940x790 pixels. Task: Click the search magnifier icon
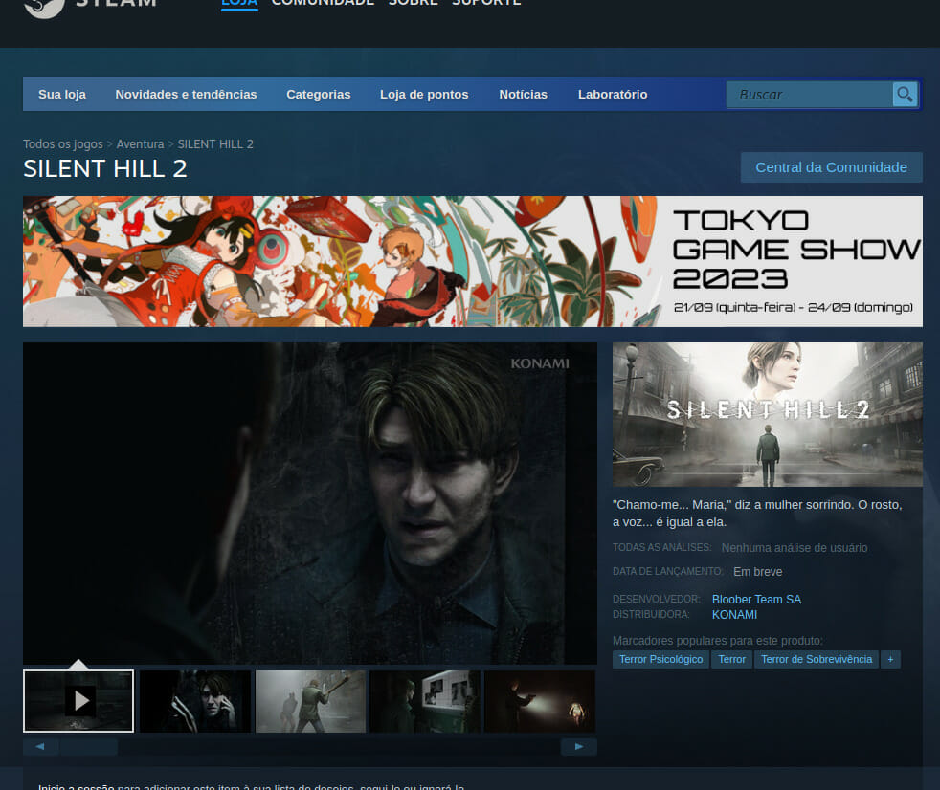(x=904, y=94)
